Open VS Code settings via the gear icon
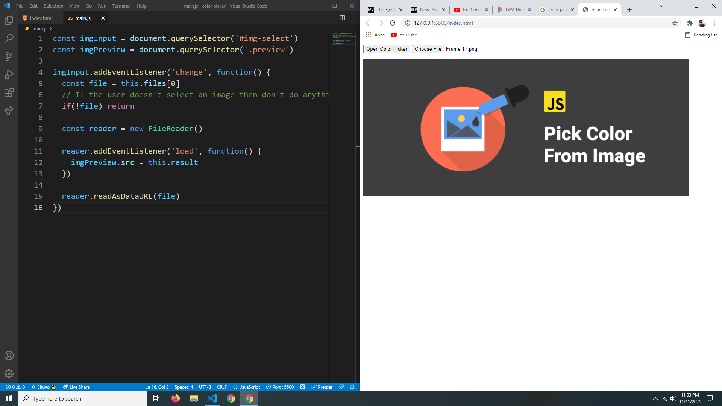This screenshot has height=406, width=722. click(x=9, y=374)
